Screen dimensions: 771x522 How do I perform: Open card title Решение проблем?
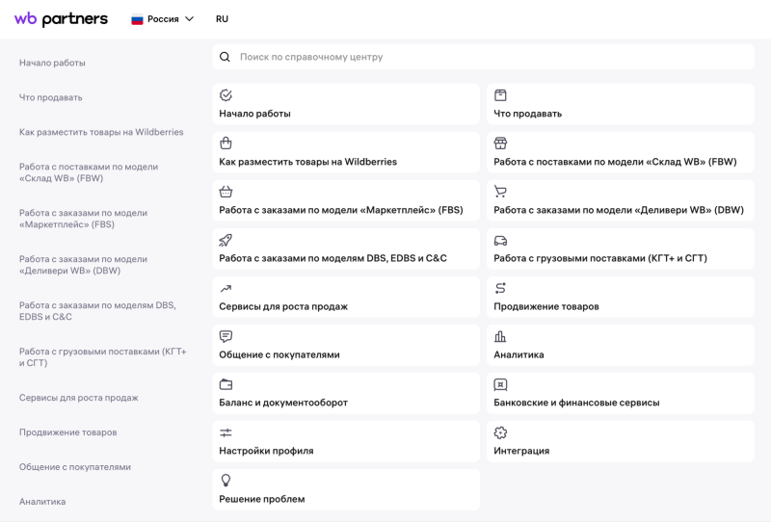(261, 499)
